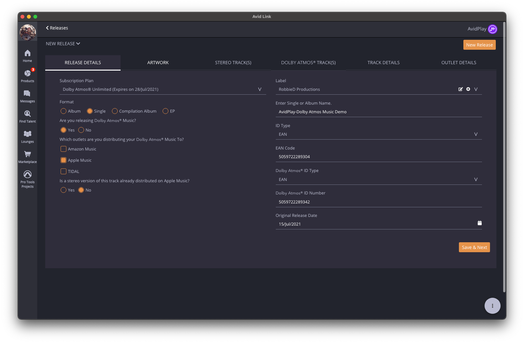Click the window's vertical scrollbar
524x343 pixels.
pos(504,157)
